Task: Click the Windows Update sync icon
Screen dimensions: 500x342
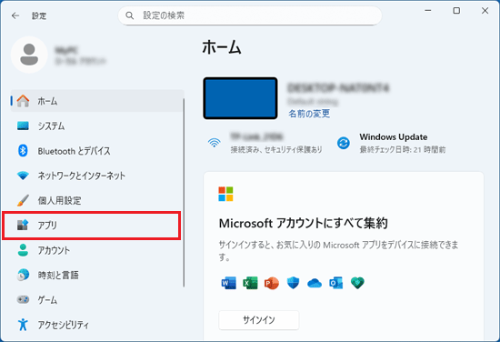Action: point(344,143)
